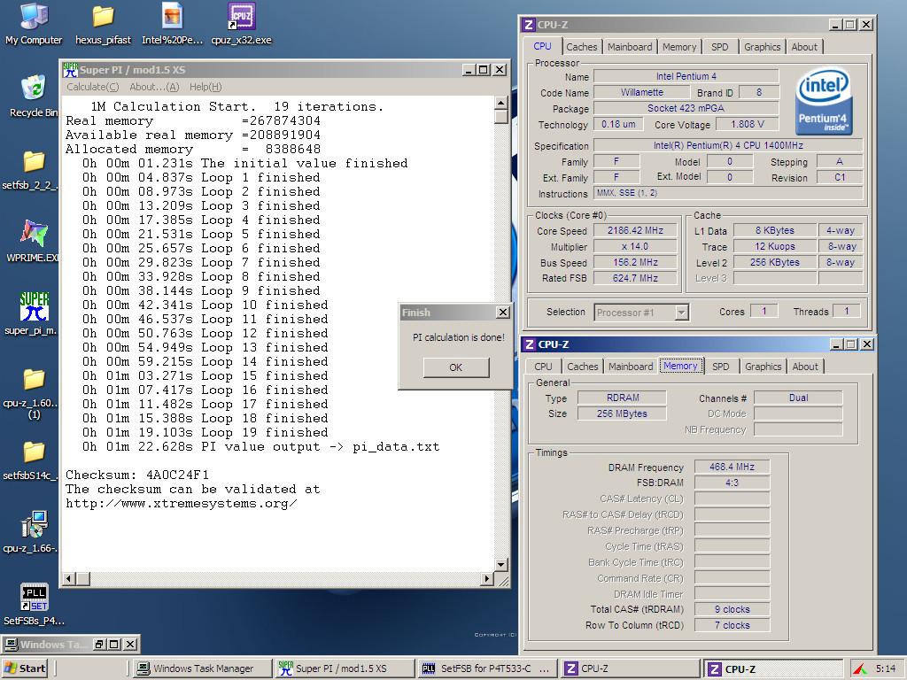Click the Memory Type value RDRAM
Screen dimensions: 907x680
pos(623,398)
